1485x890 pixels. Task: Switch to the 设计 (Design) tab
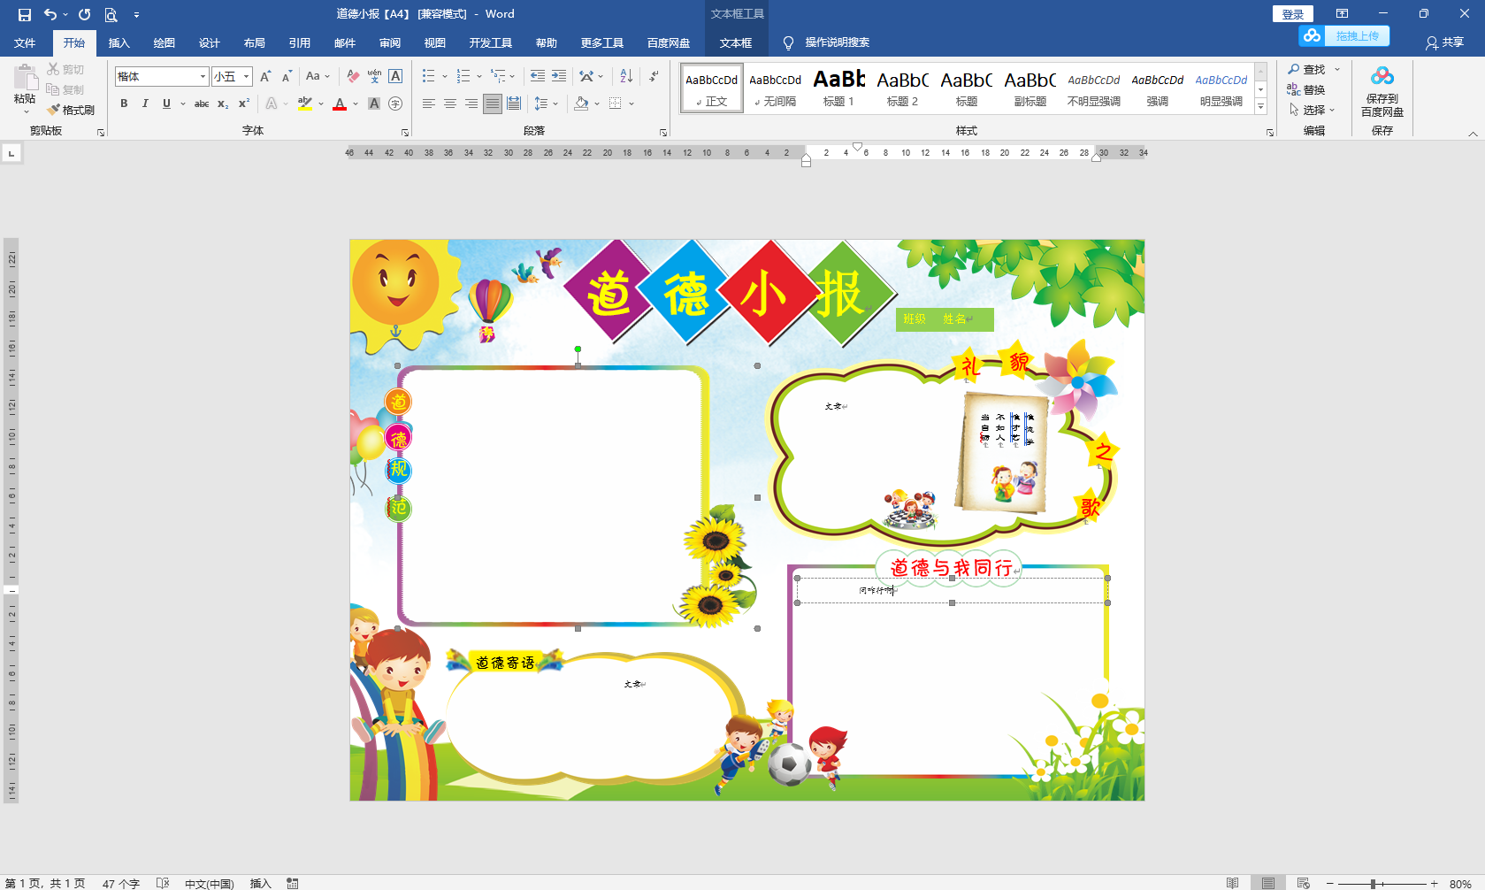(210, 42)
